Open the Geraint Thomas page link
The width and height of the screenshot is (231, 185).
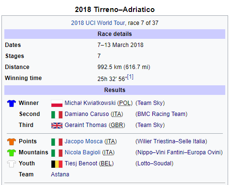(x=85, y=125)
